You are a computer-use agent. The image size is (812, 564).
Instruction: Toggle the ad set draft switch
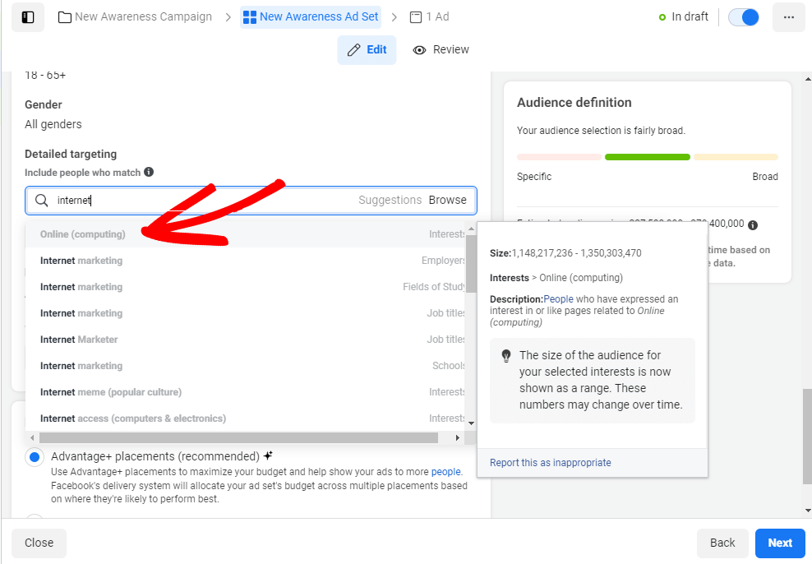[x=743, y=16]
